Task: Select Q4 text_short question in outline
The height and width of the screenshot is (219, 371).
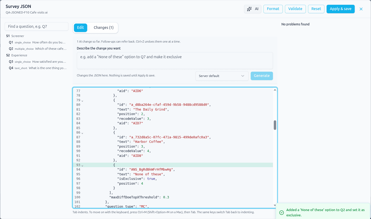Action: click(37, 68)
